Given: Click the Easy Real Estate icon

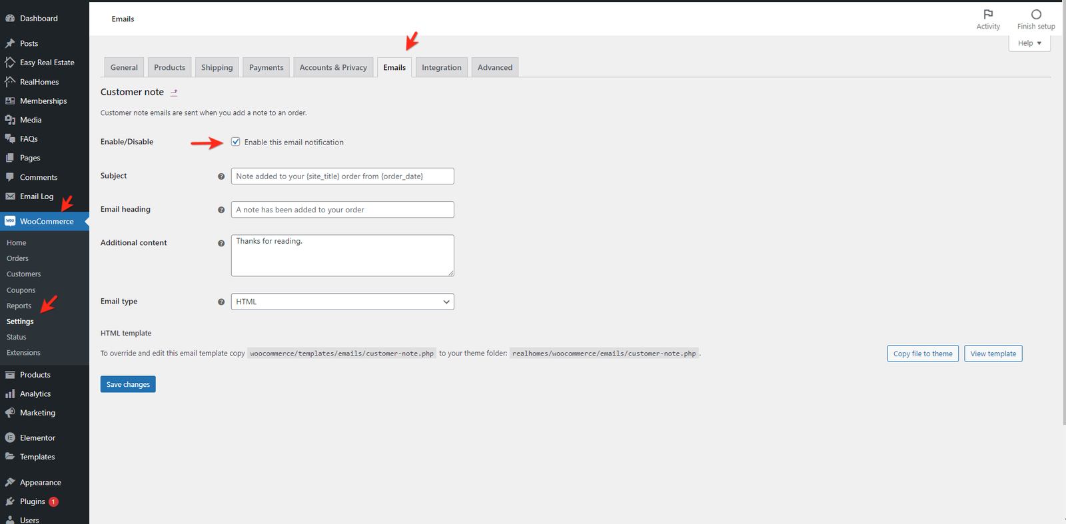Looking at the screenshot, I should tap(10, 63).
